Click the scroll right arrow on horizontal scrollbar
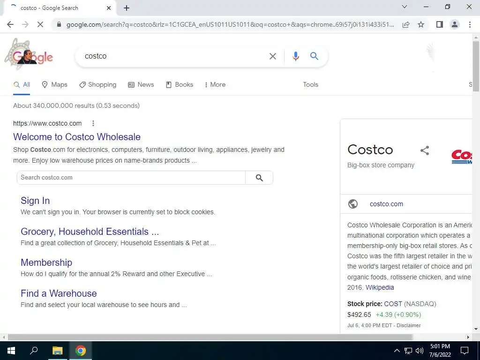480x360 pixels. point(468,337)
